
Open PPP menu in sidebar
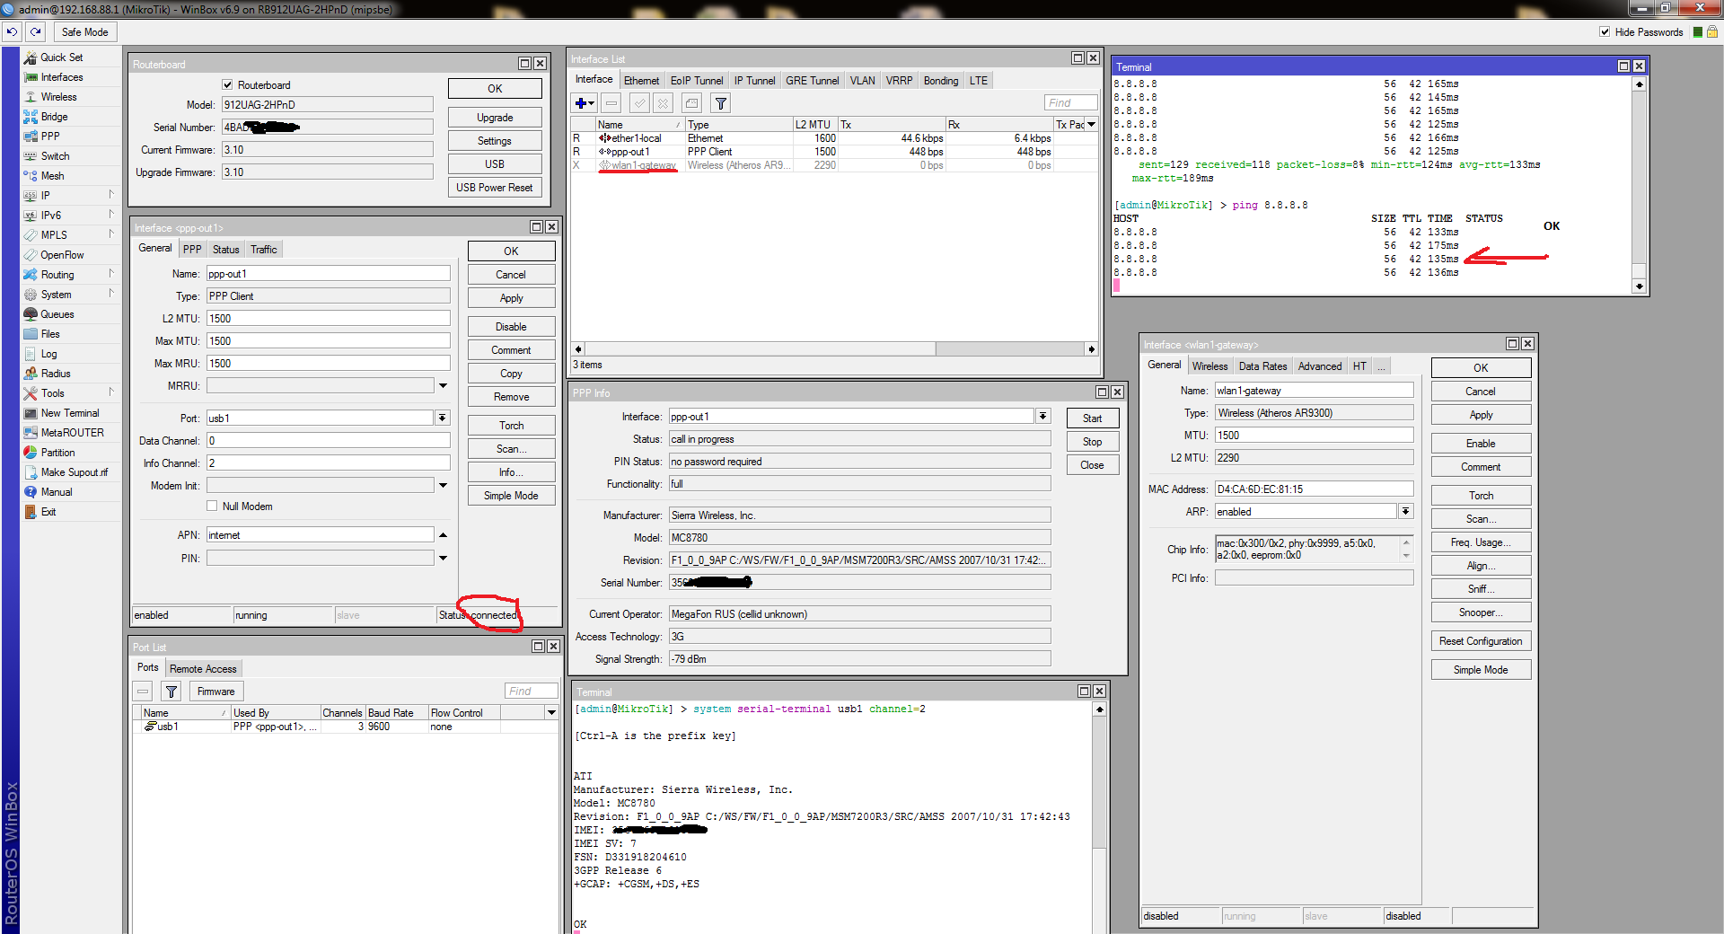pyautogui.click(x=50, y=137)
